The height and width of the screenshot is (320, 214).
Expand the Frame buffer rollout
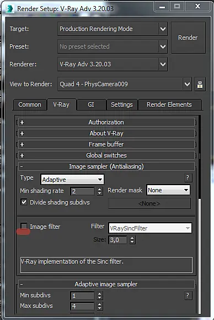tap(106, 144)
